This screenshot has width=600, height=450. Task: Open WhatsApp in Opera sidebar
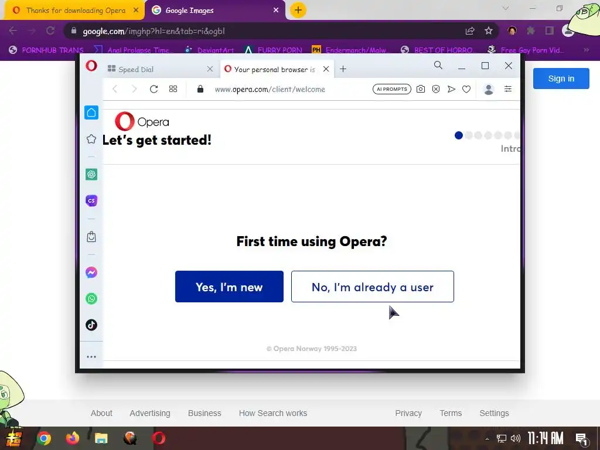tap(91, 298)
